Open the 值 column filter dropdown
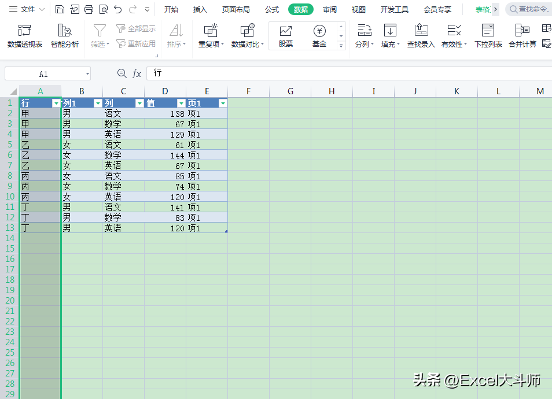 [x=181, y=103]
